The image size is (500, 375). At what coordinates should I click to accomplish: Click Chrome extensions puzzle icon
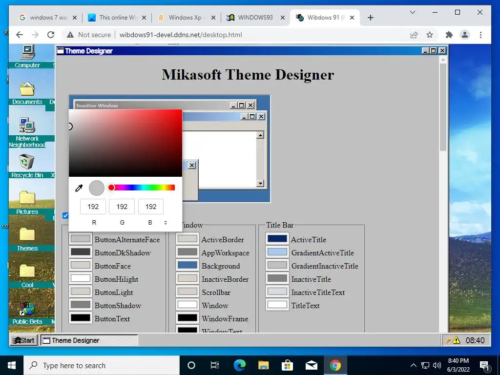pyautogui.click(x=449, y=35)
